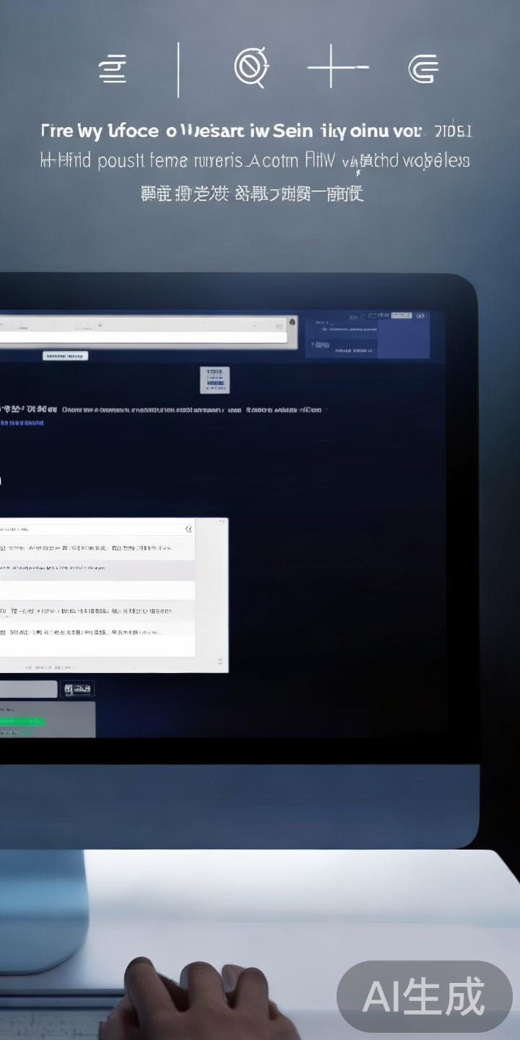Click the vertical divider line between top icons
Viewport: 520px width, 1040px height.
pyautogui.click(x=178, y=69)
